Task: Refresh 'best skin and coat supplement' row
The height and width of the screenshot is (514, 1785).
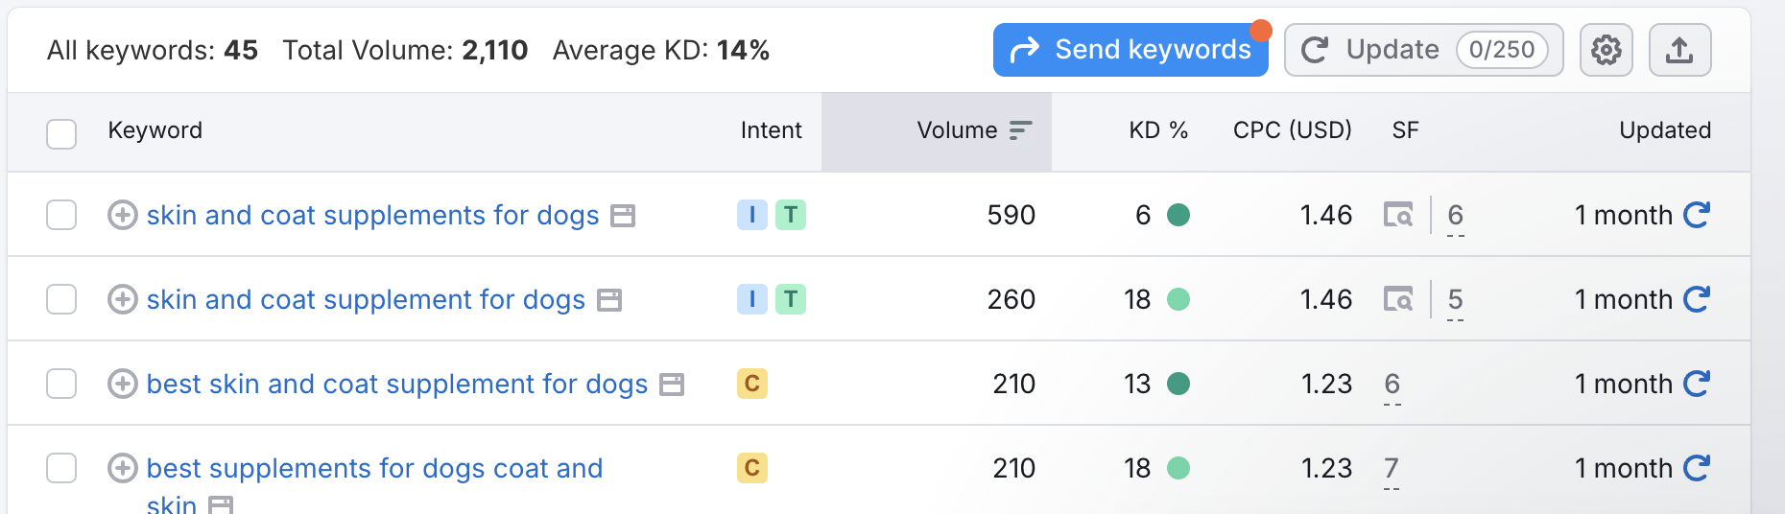Action: click(1697, 384)
